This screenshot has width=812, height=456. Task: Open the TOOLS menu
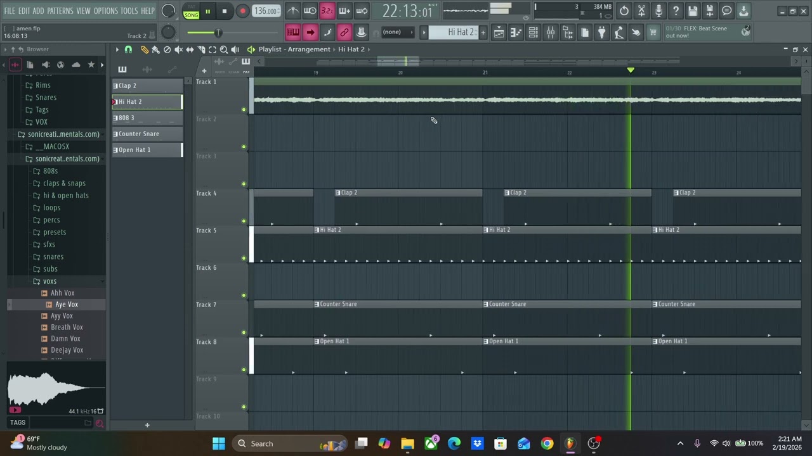[x=129, y=11]
